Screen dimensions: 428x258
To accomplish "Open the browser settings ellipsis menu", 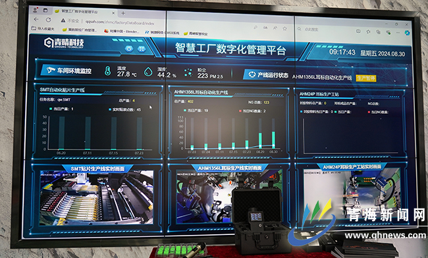I will pos(398,32).
